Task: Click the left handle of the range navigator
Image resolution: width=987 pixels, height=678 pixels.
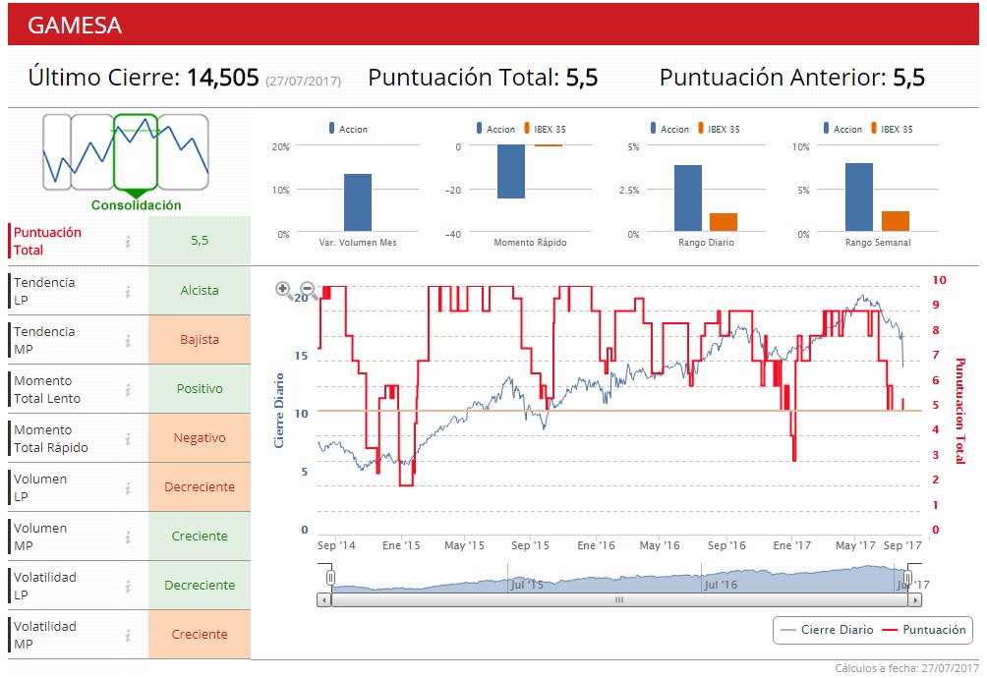Action: coord(330,578)
